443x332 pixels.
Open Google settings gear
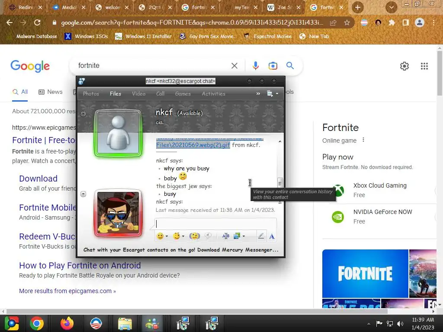pyautogui.click(x=404, y=66)
